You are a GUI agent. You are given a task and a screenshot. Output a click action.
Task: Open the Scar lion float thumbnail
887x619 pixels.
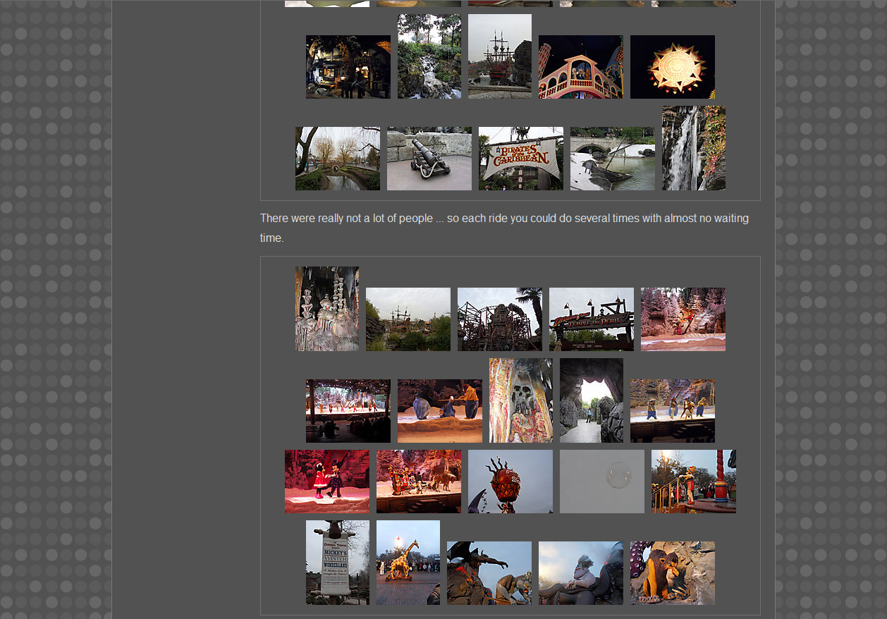tap(672, 573)
